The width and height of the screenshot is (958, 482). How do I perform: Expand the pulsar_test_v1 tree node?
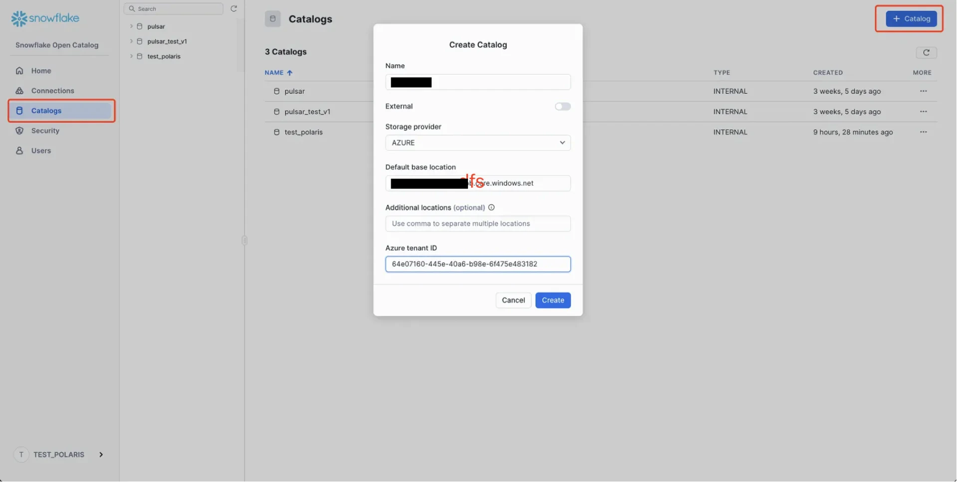click(131, 41)
